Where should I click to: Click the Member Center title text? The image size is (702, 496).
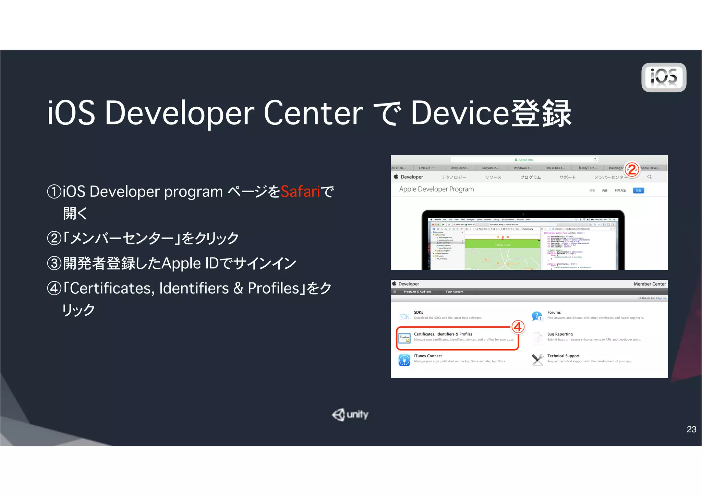(650, 284)
